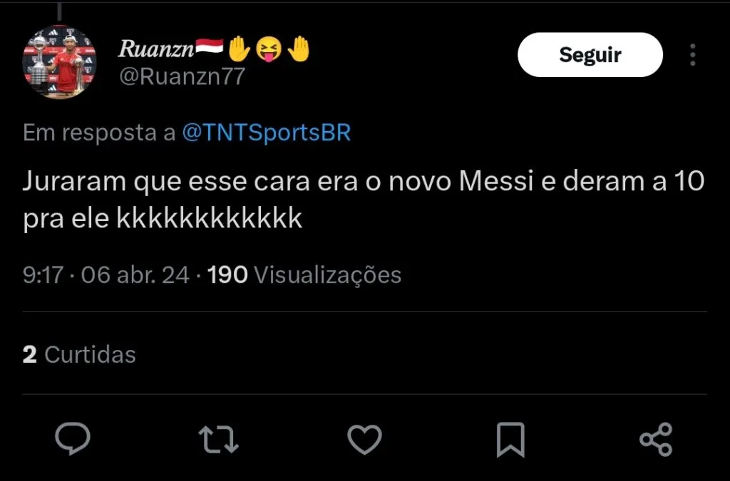
Task: Click the @Ruanzn77 handle
Action: 182,77
